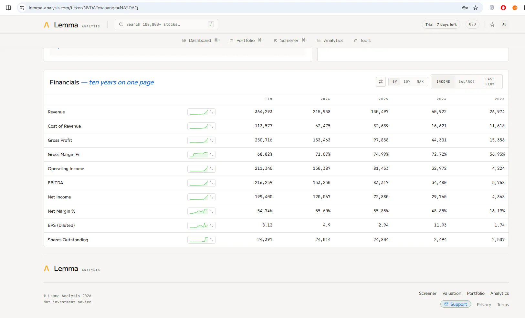Image resolution: width=525 pixels, height=318 pixels.
Task: Select the 10Y time range
Action: pyautogui.click(x=407, y=82)
